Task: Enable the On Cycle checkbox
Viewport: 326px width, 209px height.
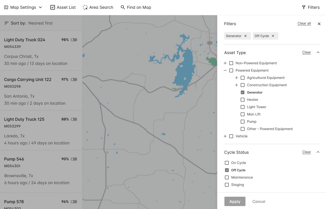Action: point(227,163)
